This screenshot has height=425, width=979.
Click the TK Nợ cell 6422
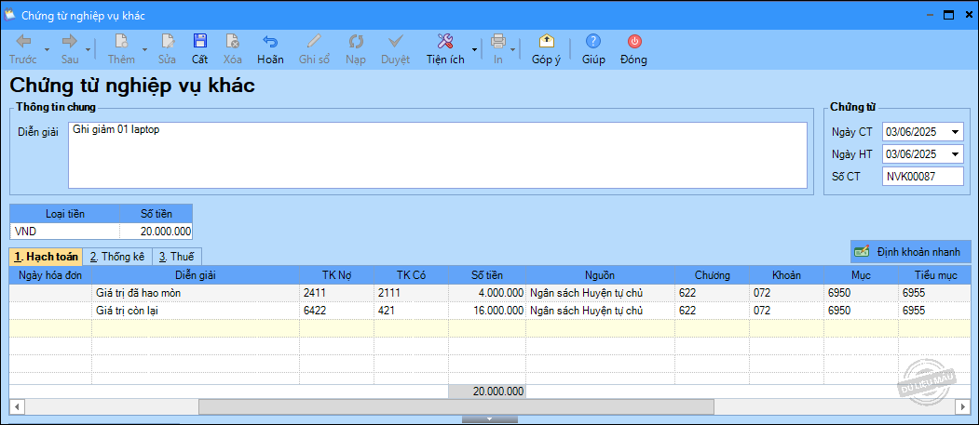(x=336, y=311)
